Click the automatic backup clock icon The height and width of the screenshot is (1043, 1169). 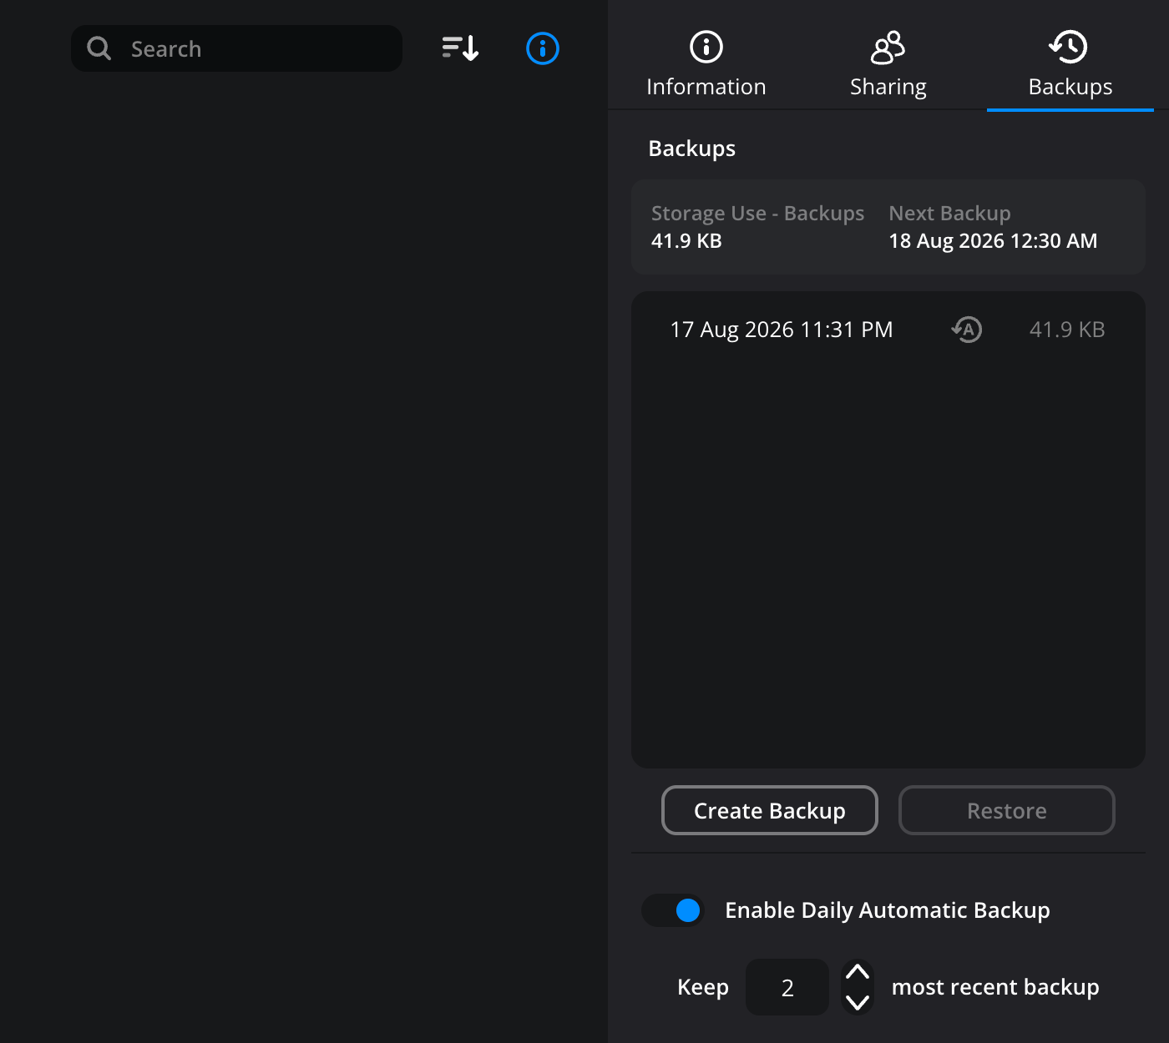(967, 330)
